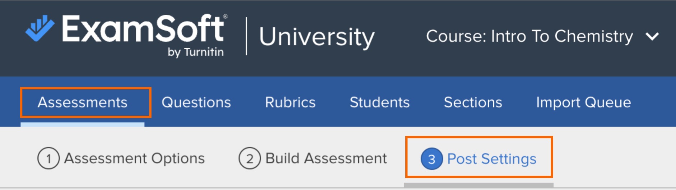Viewport: 676px width, 190px height.
Task: Open the Course: Intro To Chemistry selector
Action: tap(529, 36)
